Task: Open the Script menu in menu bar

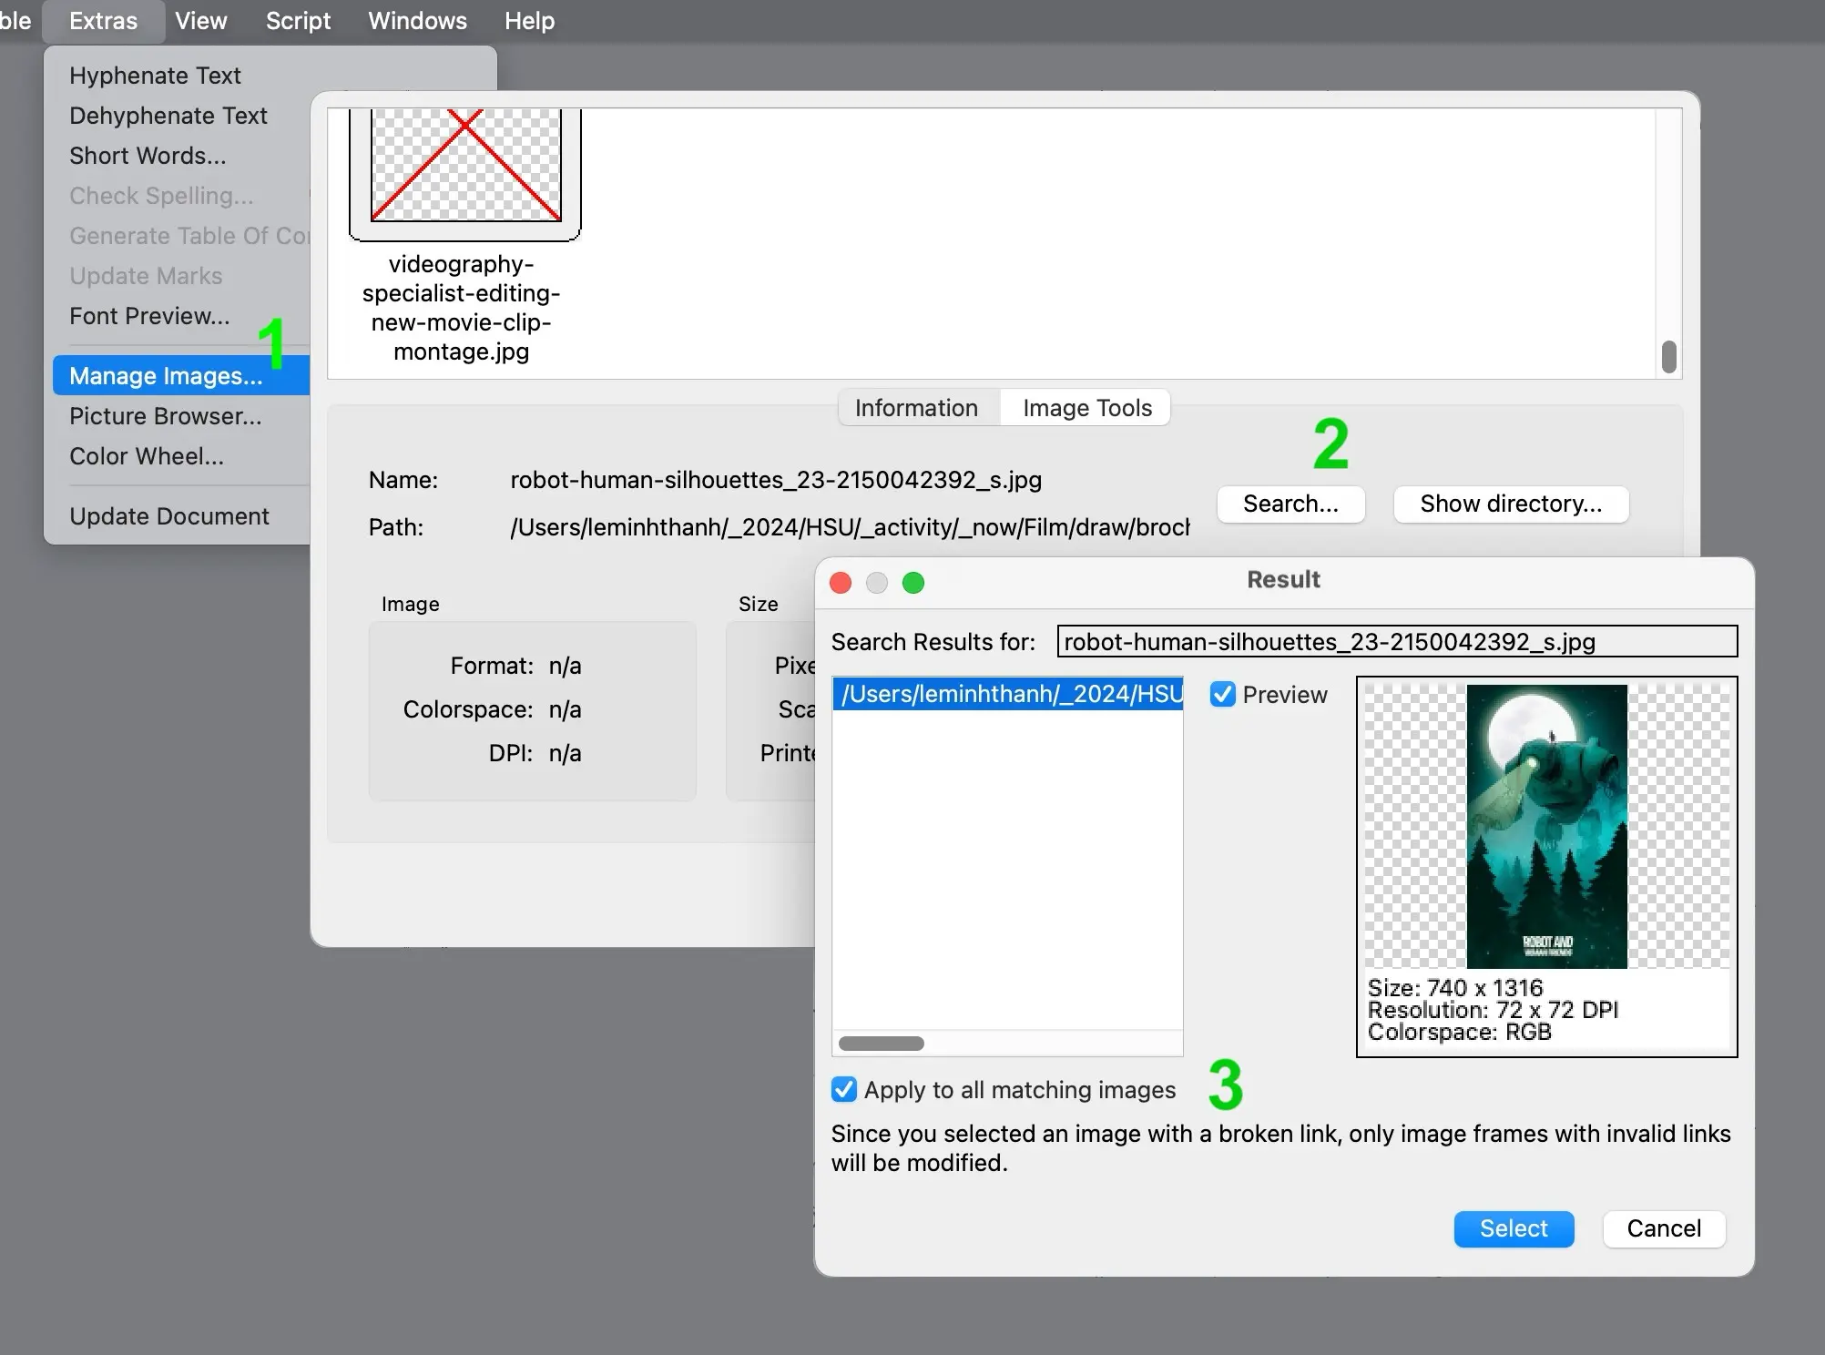Action: click(298, 21)
